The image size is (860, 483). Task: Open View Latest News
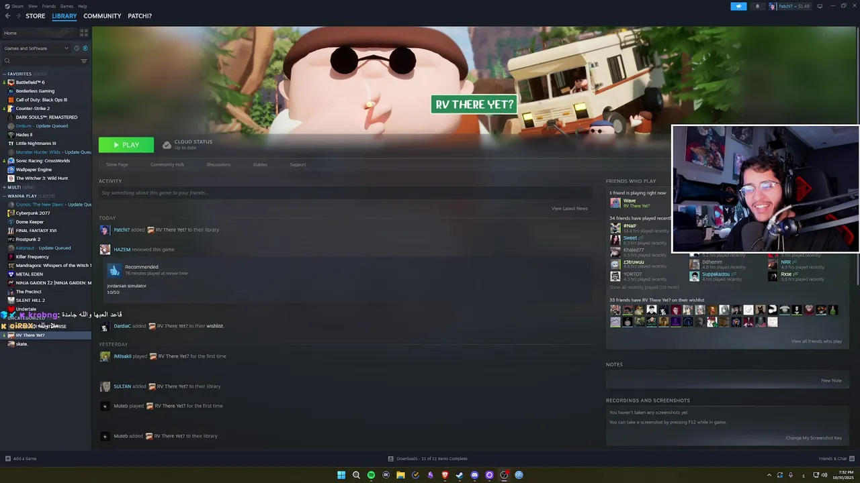click(x=570, y=209)
